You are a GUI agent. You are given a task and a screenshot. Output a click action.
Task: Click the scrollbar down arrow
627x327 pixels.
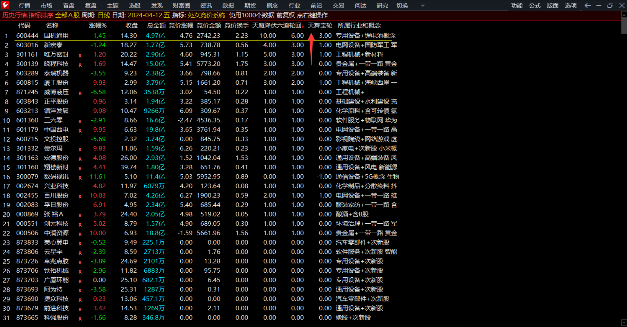point(624,322)
